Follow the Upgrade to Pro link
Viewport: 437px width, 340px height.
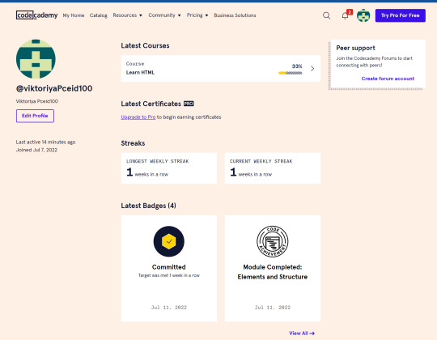pos(138,117)
